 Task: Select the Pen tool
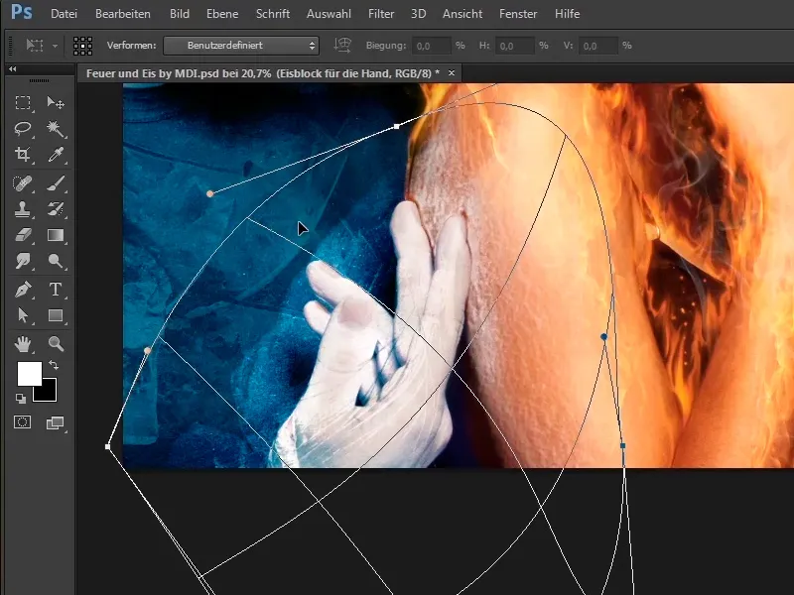coord(23,290)
